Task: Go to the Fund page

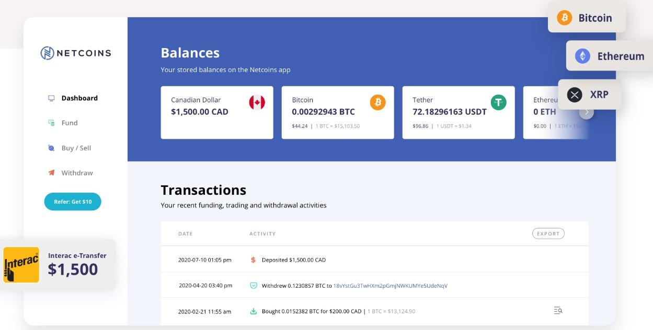Action: (x=69, y=123)
